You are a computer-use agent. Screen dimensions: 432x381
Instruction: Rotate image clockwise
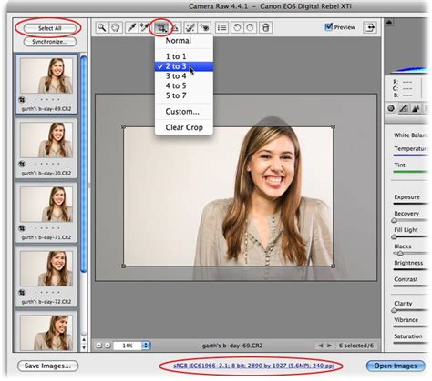click(250, 27)
